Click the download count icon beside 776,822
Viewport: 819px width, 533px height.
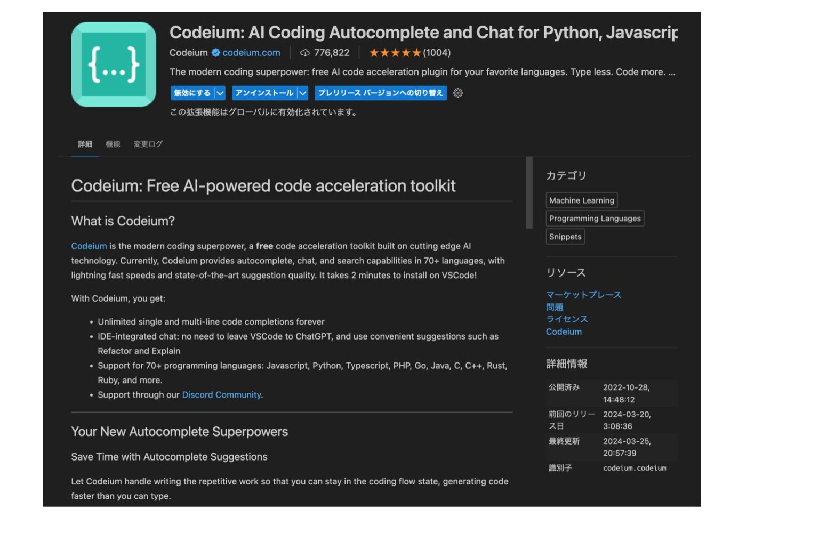[x=304, y=52]
